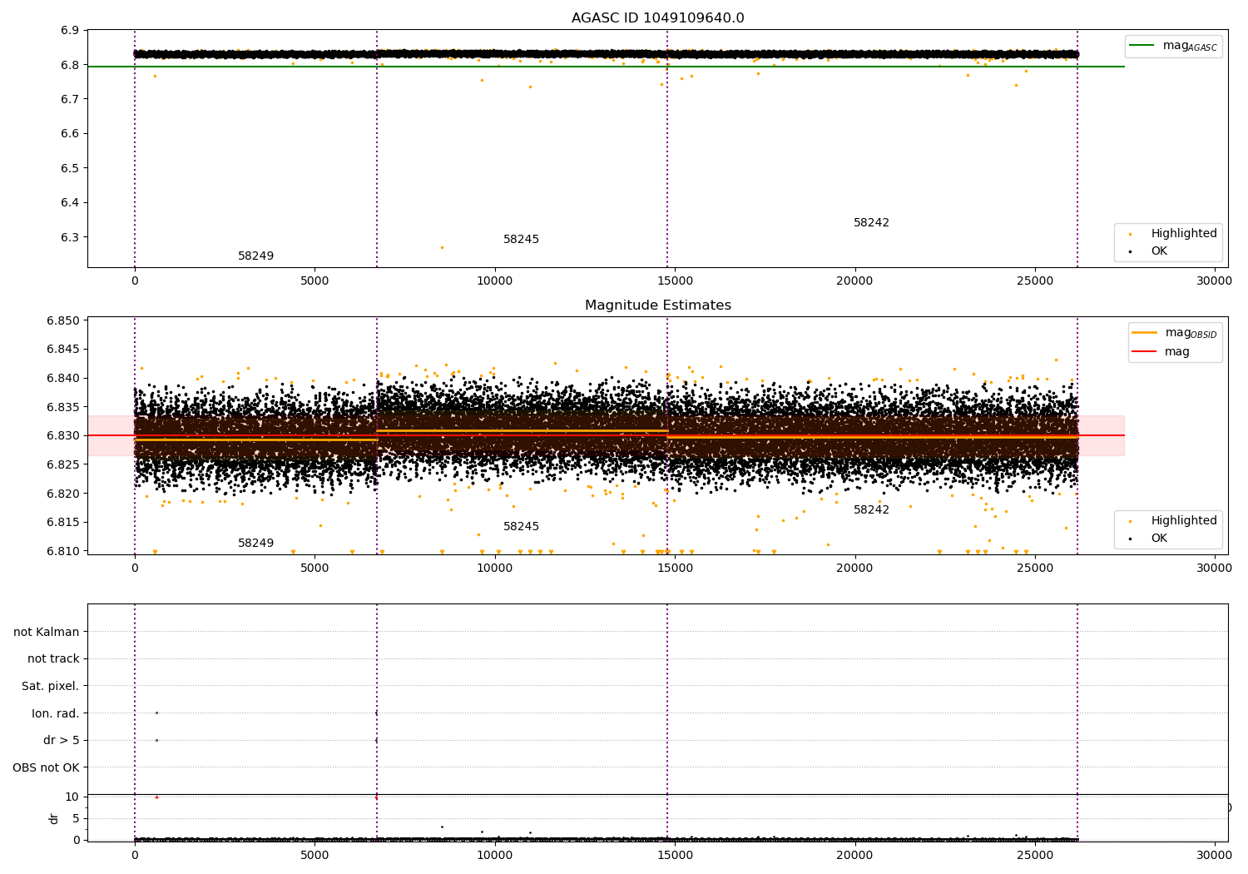The image size is (1248, 874).
Task: Select 'OK' in the Magnitude Estimates legend
Action: (1159, 539)
